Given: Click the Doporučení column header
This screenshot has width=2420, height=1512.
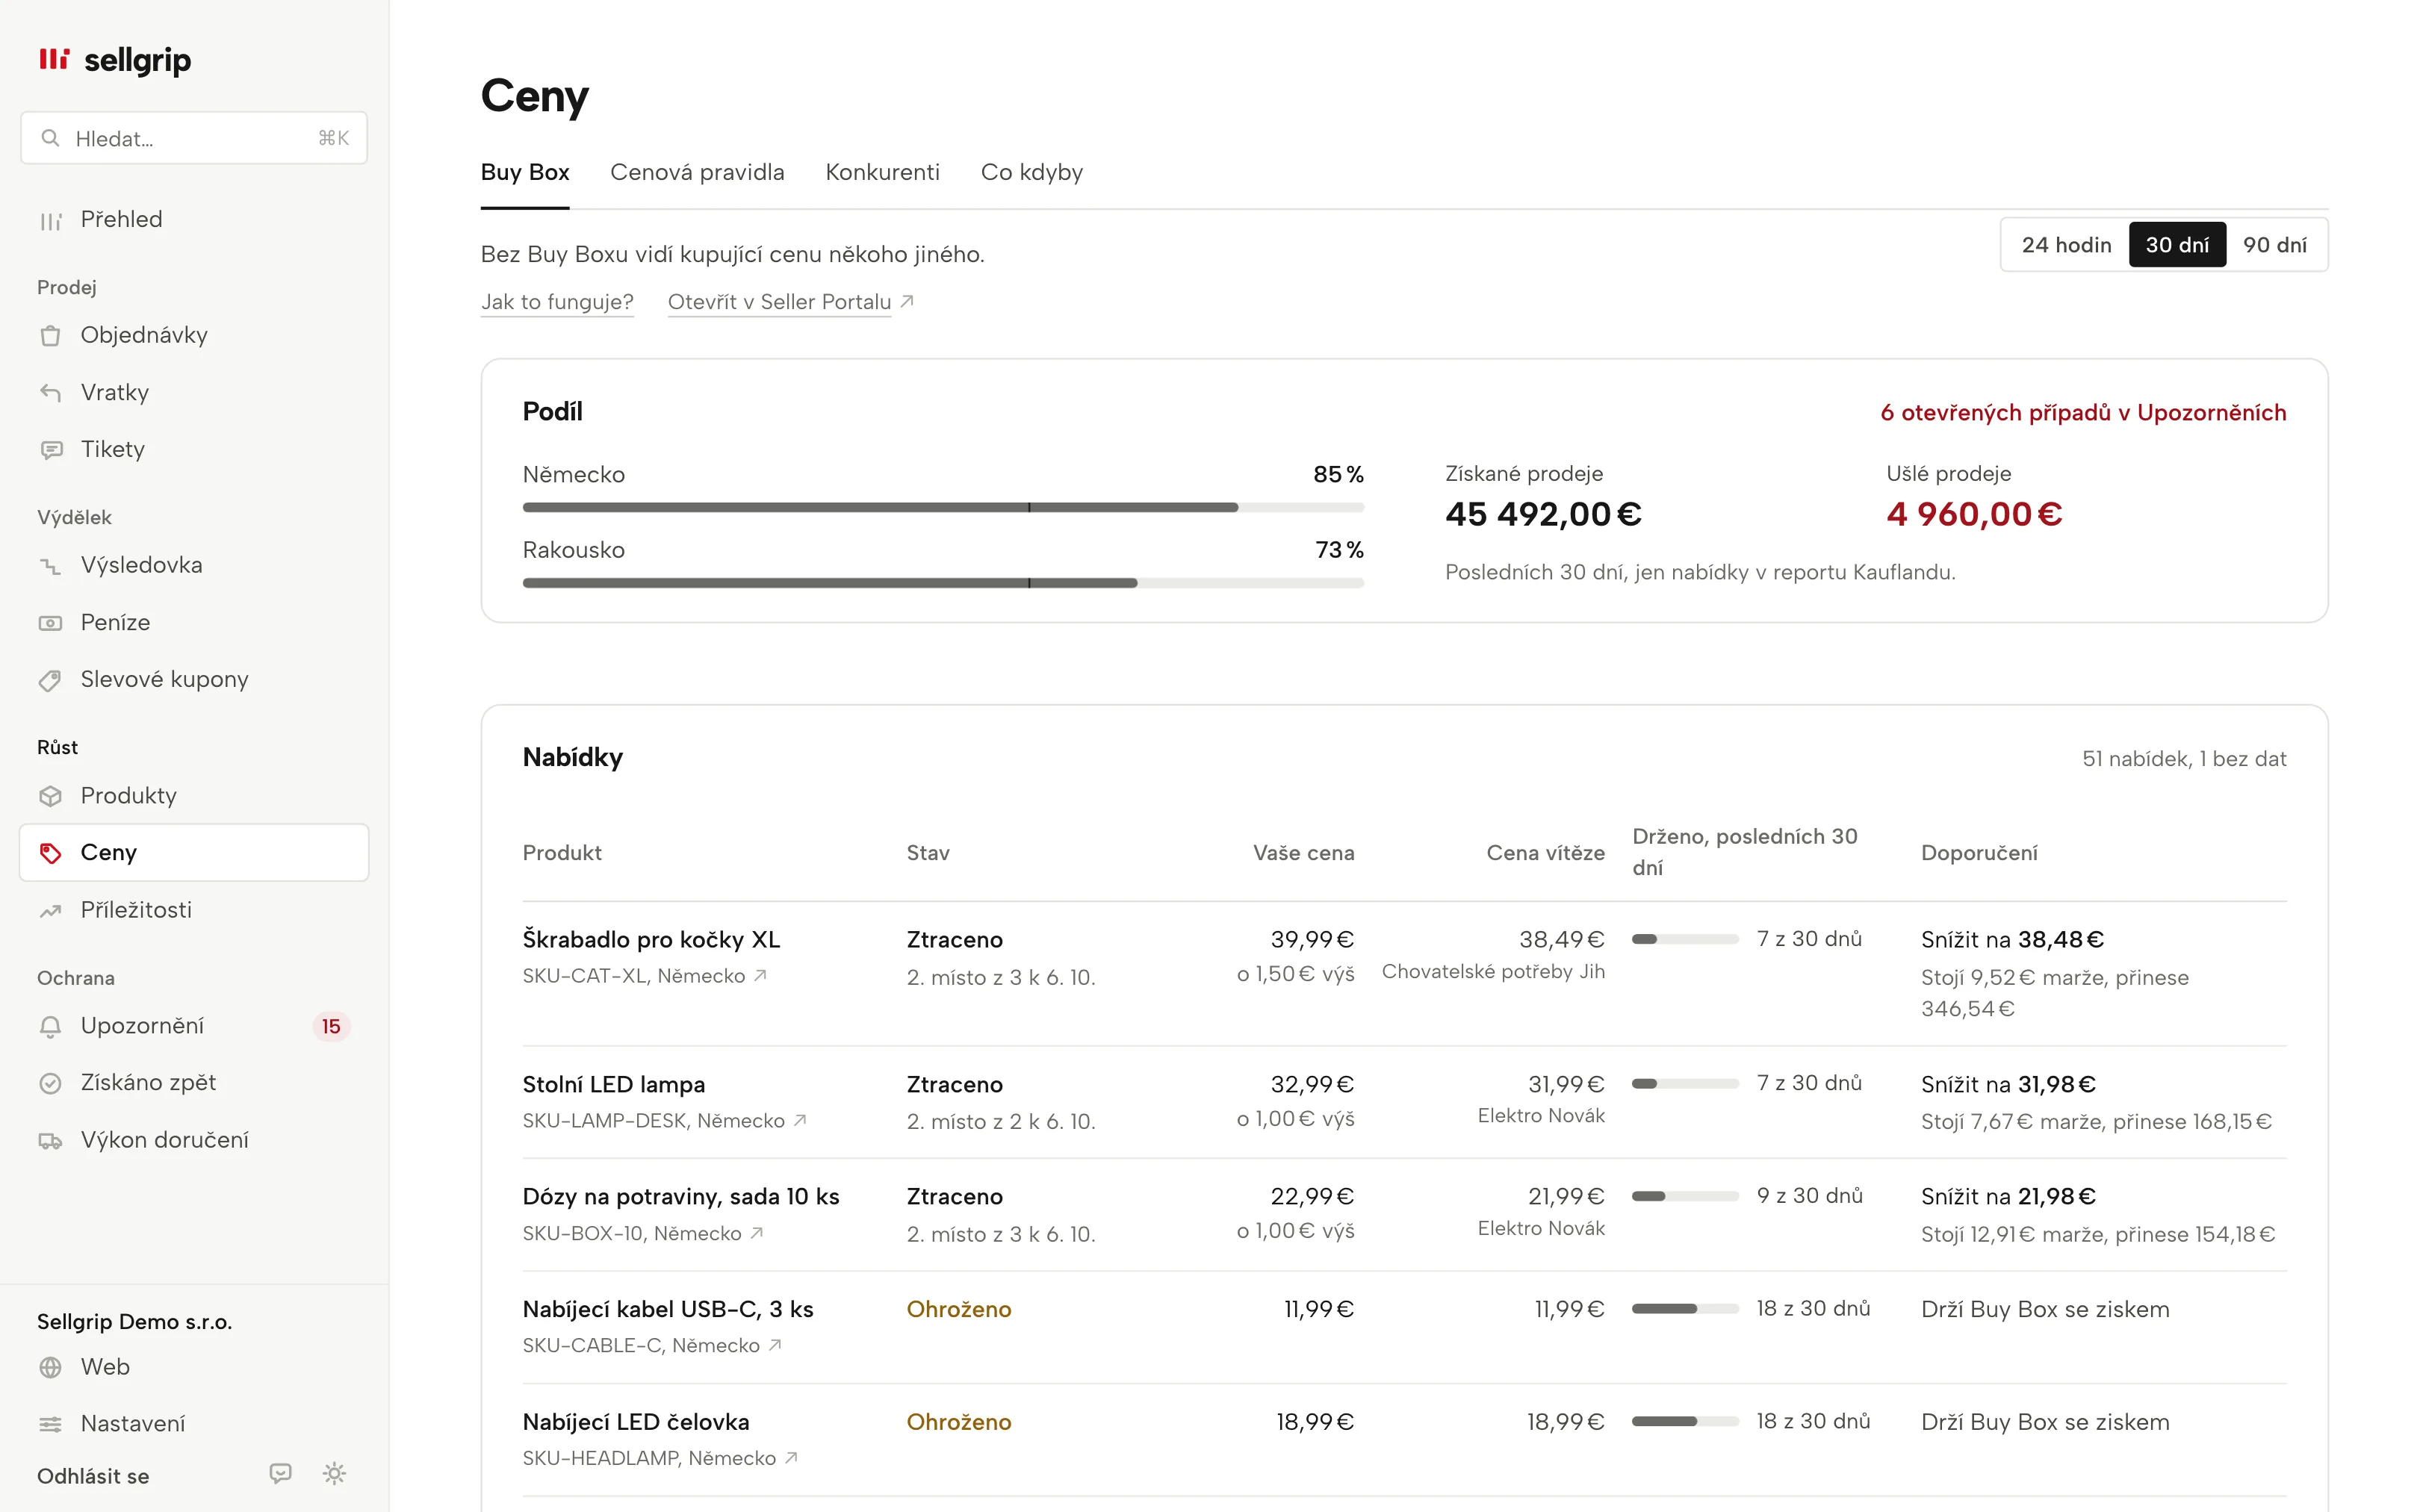Looking at the screenshot, I should (x=1979, y=853).
